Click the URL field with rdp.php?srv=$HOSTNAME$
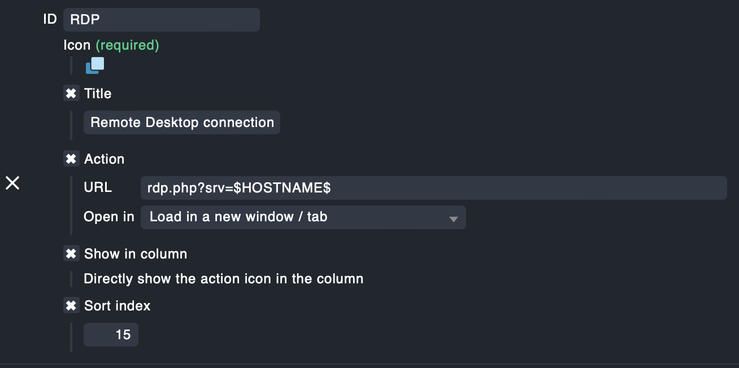The image size is (739, 368). (x=434, y=188)
